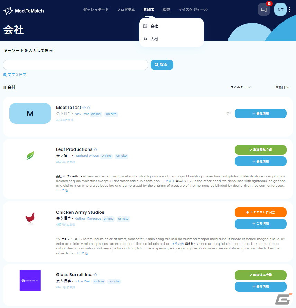Click the Chicken Army Studios logo
296x308 pixels.
[30, 218]
